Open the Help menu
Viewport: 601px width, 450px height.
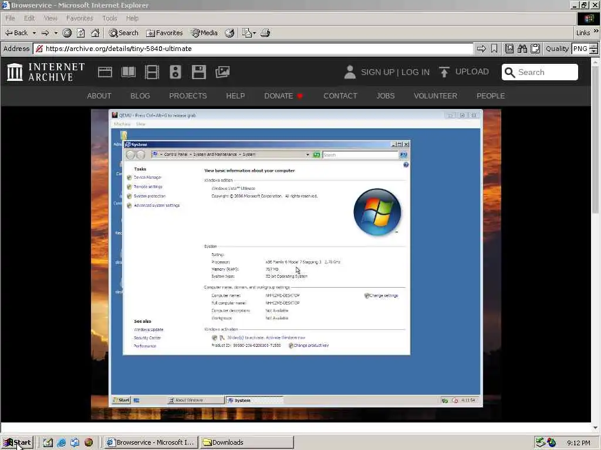pyautogui.click(x=132, y=18)
